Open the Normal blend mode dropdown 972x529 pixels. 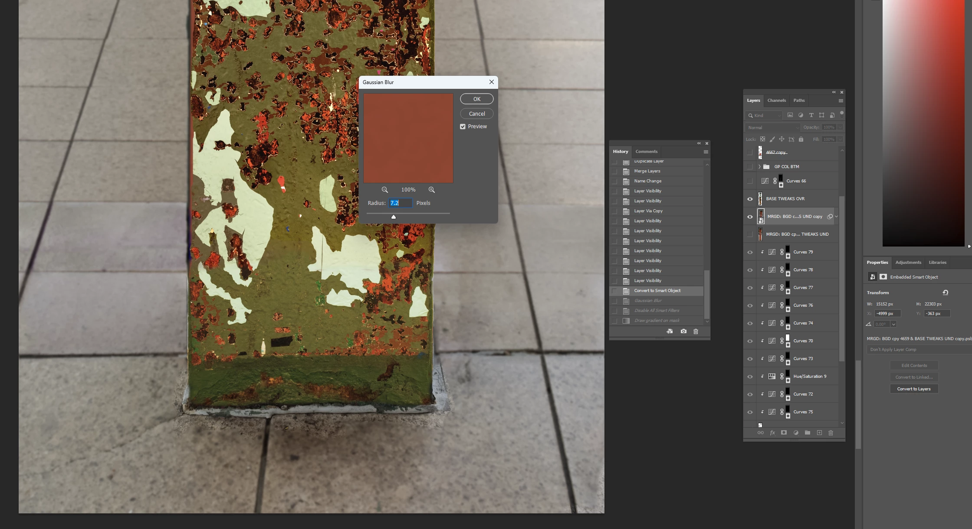point(772,127)
